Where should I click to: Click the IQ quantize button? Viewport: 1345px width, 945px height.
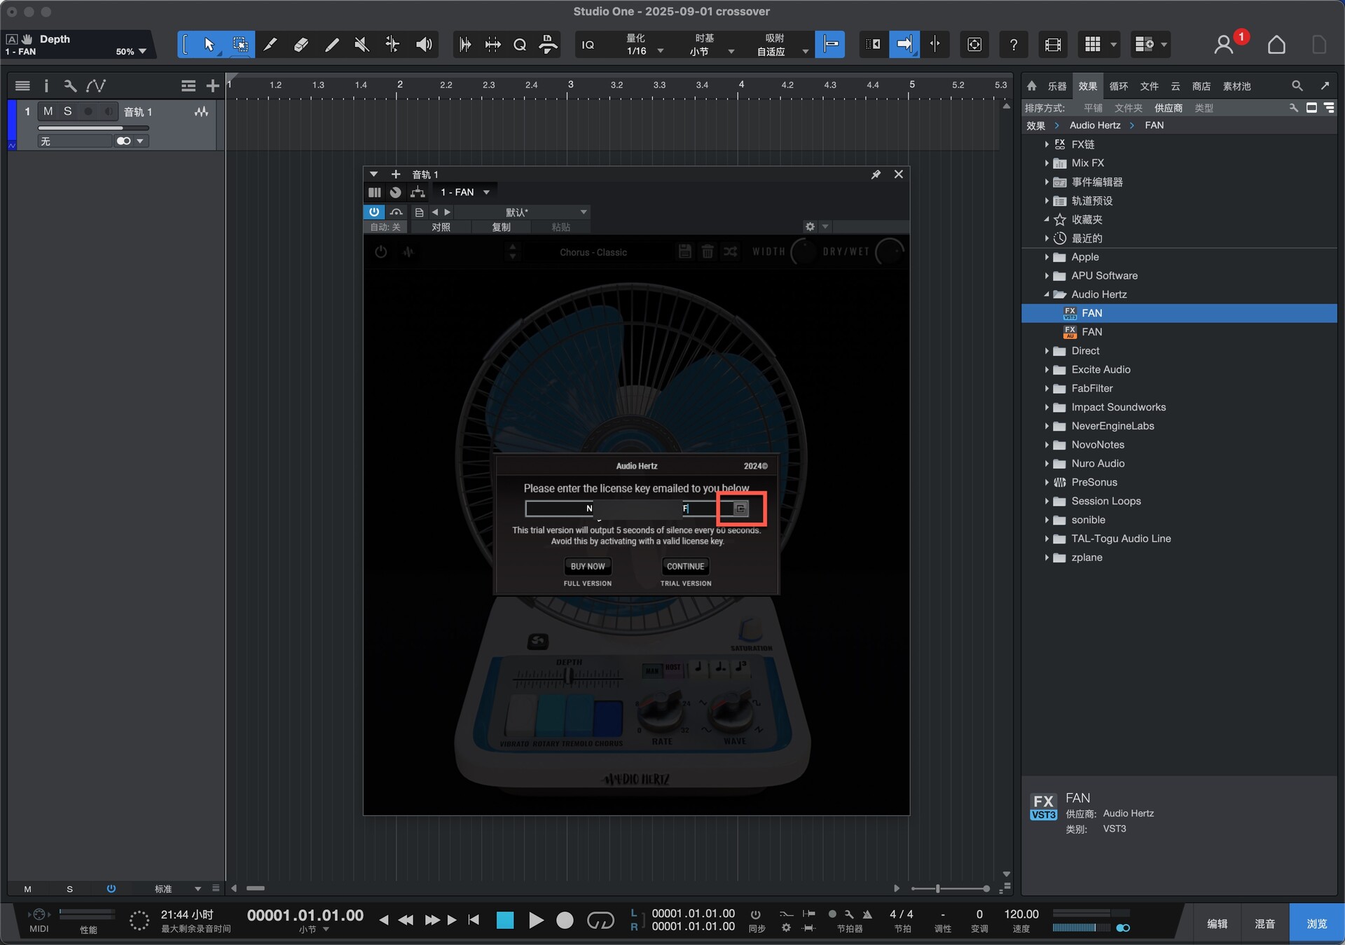588,45
